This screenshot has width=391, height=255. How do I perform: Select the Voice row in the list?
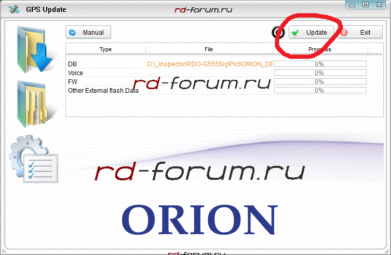(75, 73)
